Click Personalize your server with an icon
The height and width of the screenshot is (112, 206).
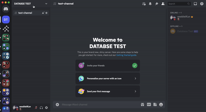coord(108,78)
